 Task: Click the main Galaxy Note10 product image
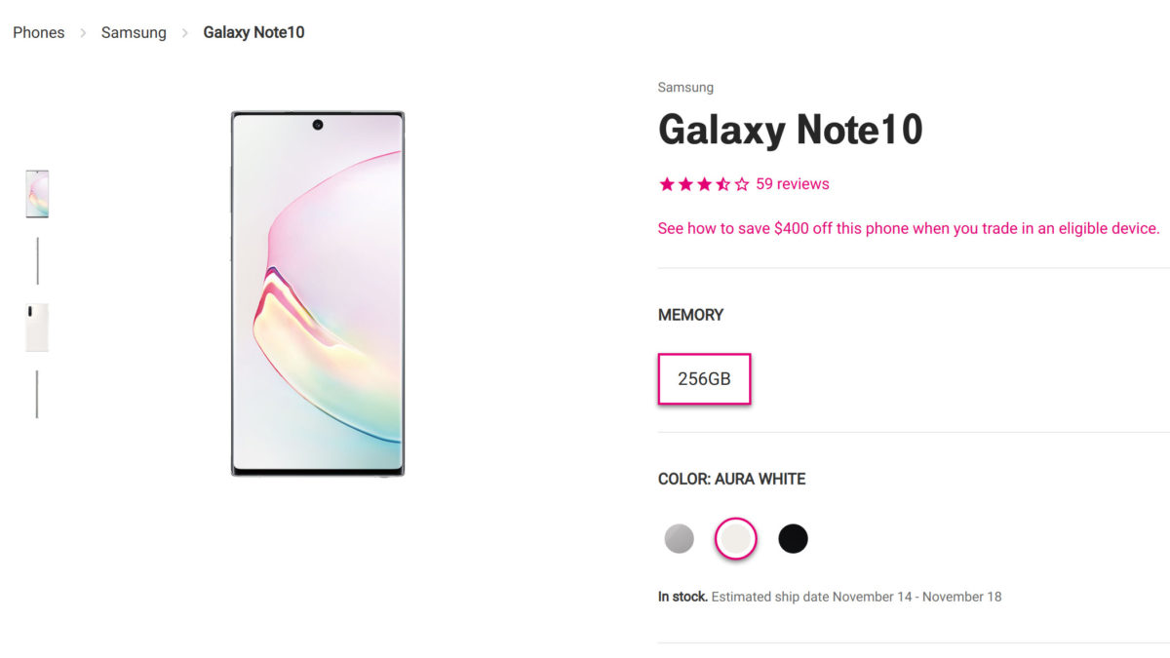click(318, 293)
